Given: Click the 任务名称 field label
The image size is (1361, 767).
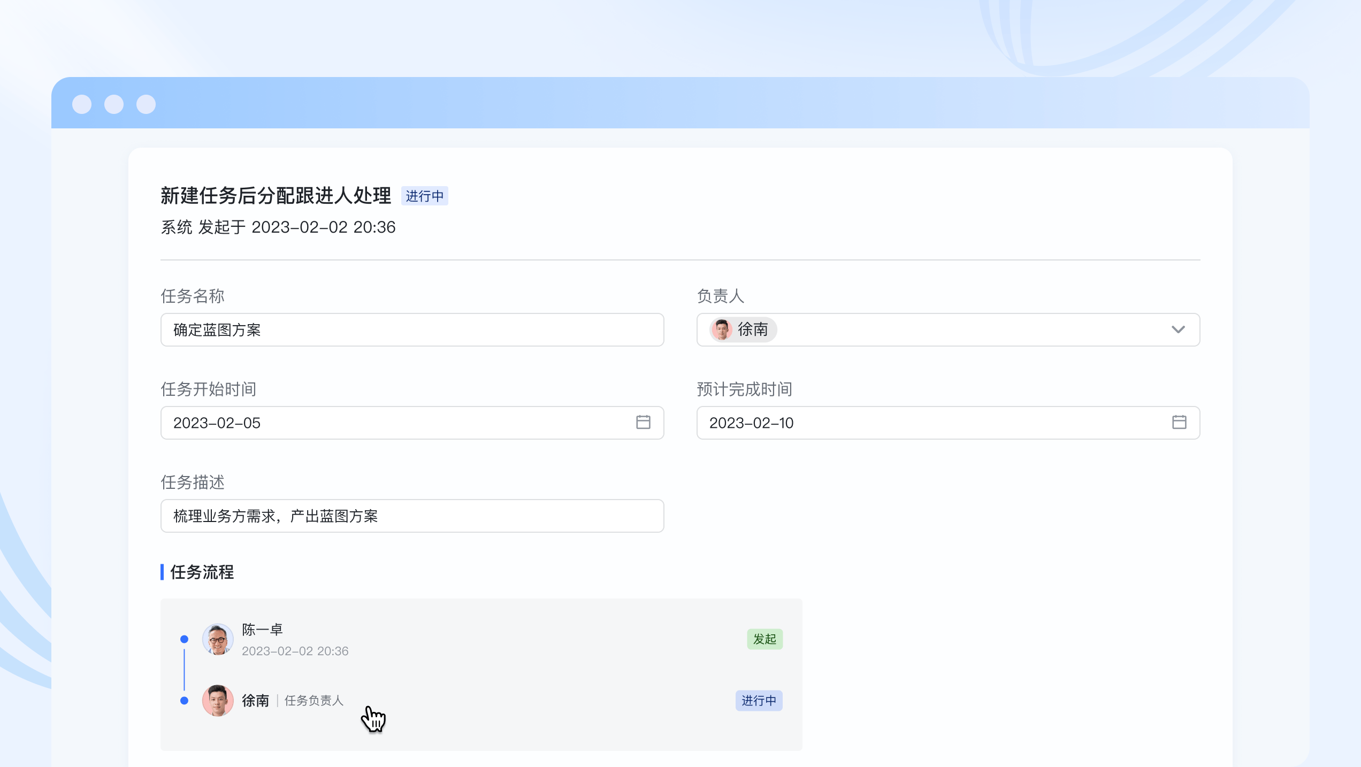Looking at the screenshot, I should click(x=193, y=296).
